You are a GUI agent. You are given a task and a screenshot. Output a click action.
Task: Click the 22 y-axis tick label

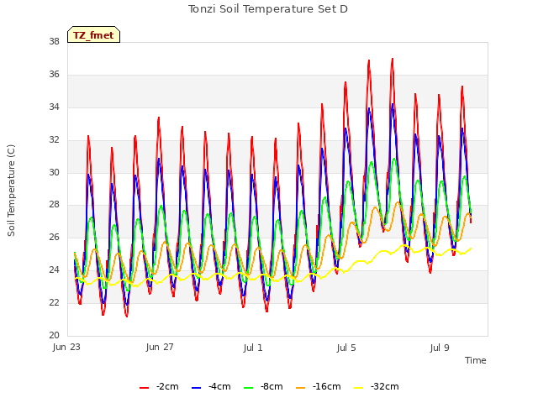[54, 302]
